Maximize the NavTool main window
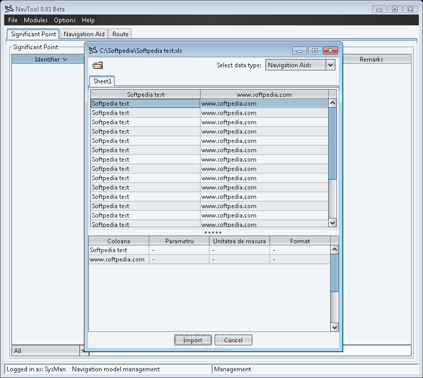The width and height of the screenshot is (423, 378). point(394,9)
